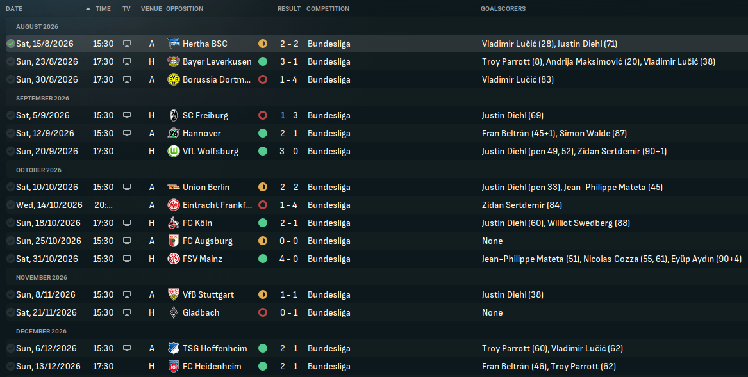Click the FSV Mainz club logo

point(174,259)
